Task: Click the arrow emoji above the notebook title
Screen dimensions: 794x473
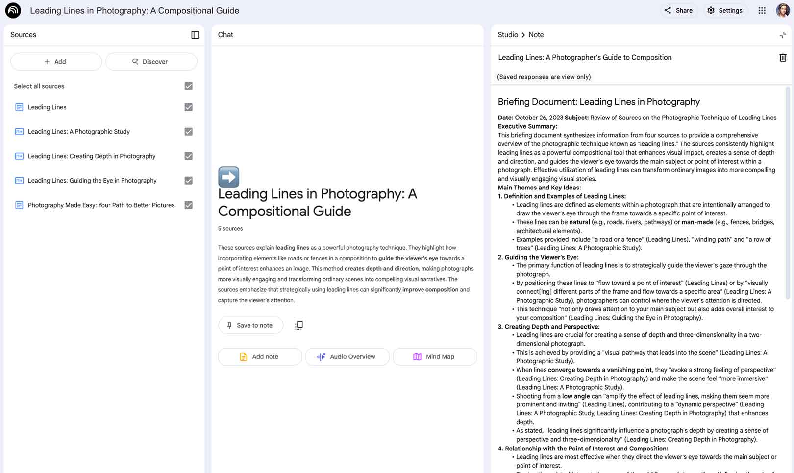Action: click(228, 177)
